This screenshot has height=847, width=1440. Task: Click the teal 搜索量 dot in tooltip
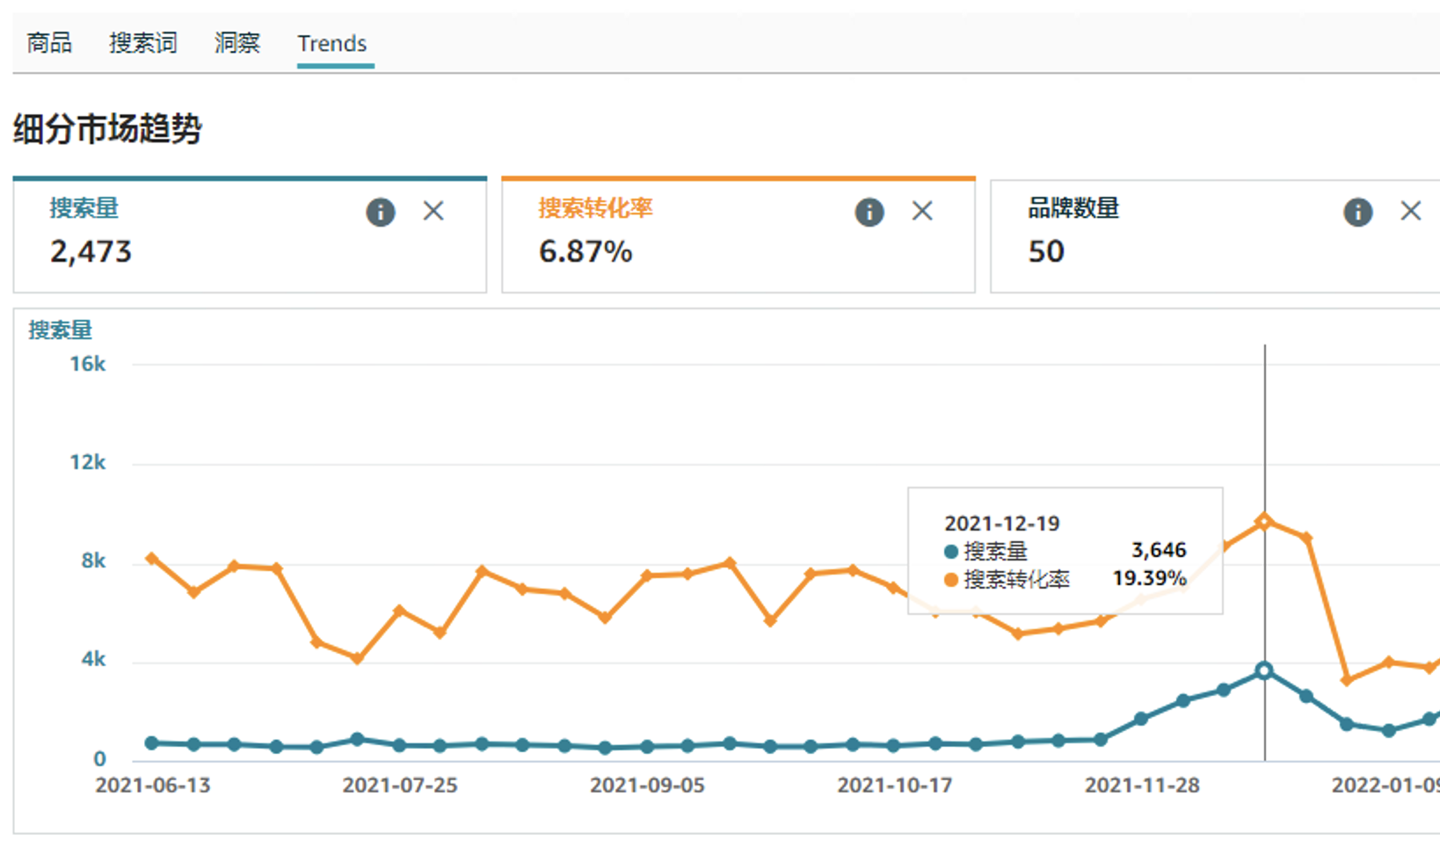(950, 552)
